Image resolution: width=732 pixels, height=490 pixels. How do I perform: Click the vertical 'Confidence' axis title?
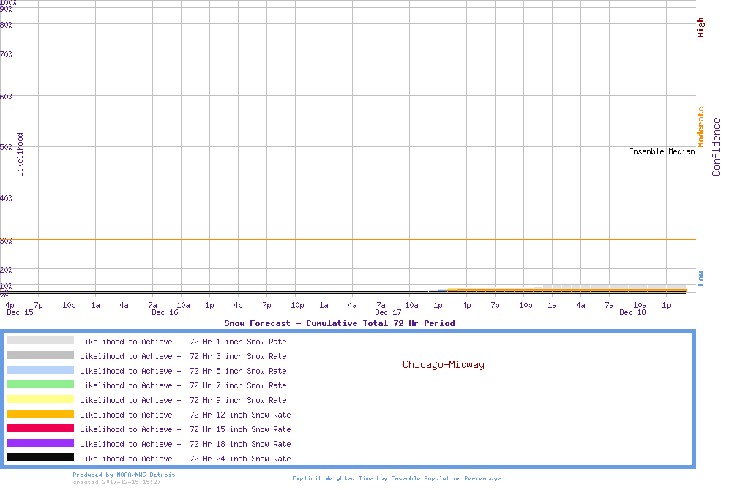pos(716,147)
